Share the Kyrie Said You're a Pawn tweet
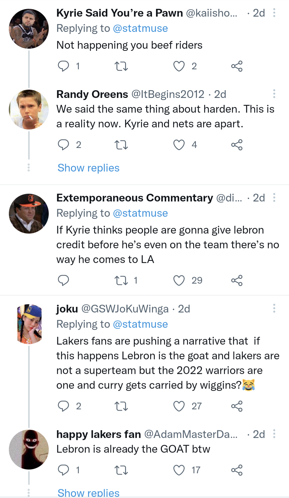Screen dimensions: 289x498 pos(237,66)
